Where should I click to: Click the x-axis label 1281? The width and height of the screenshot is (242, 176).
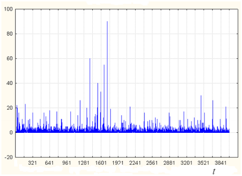click(84, 163)
